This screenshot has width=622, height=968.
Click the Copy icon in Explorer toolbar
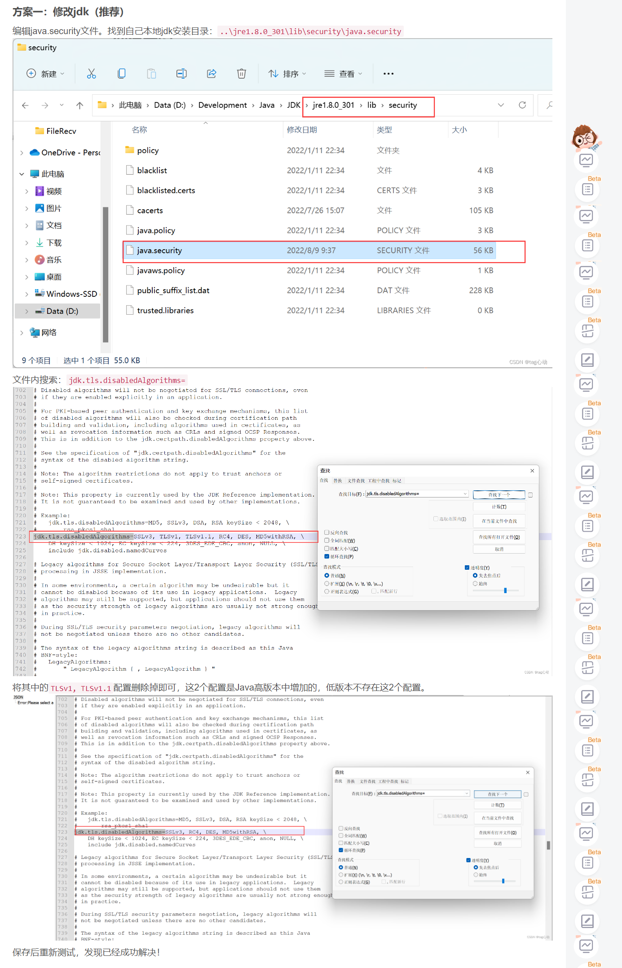tap(121, 74)
